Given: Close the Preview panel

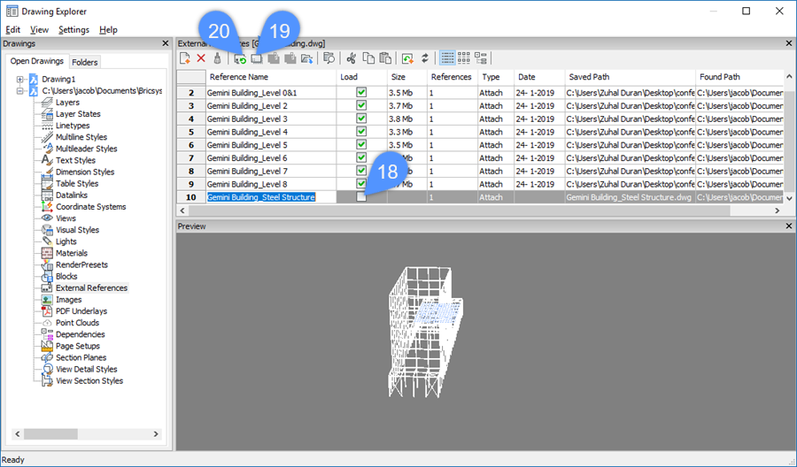Looking at the screenshot, I should (789, 226).
